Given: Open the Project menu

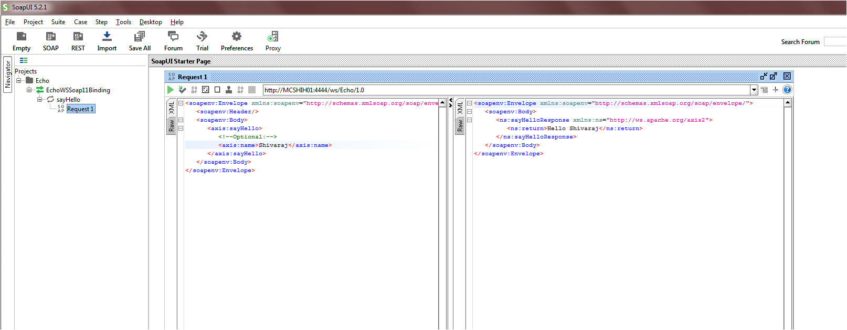Looking at the screenshot, I should [x=33, y=22].
